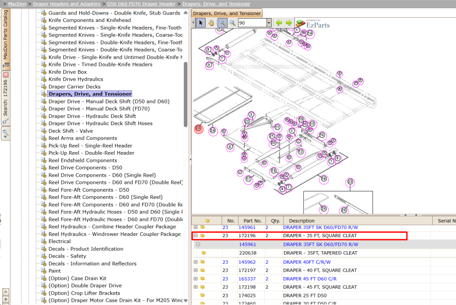
Task: Open Draper Headers and Adapters breadcrumb
Action: [67, 4]
